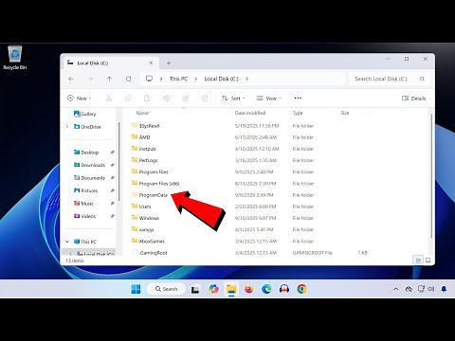Click the Search Local Disk (C:) field
Image resolution: width=455 pixels, height=341 pixels.
[x=389, y=79]
